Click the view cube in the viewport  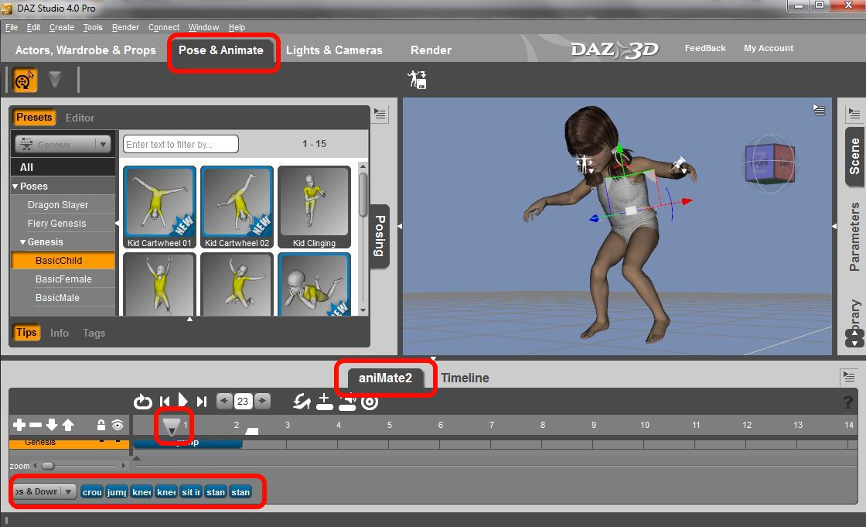click(769, 163)
